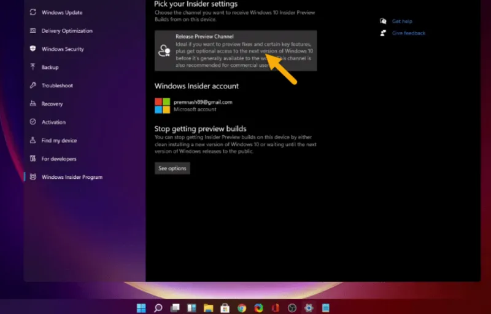Click the Activation checkmark icon
The height and width of the screenshot is (314, 491).
33,122
